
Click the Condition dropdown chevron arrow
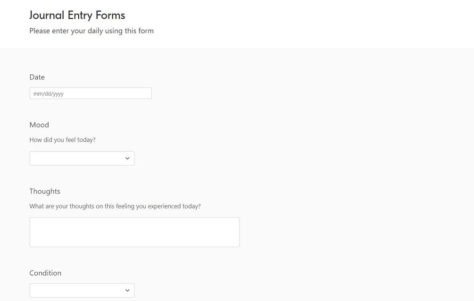click(x=127, y=290)
